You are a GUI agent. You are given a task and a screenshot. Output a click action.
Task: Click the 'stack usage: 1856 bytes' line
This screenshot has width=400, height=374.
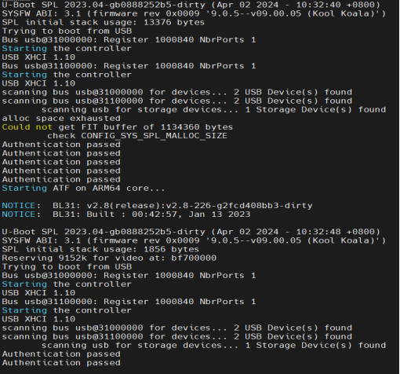click(100, 249)
